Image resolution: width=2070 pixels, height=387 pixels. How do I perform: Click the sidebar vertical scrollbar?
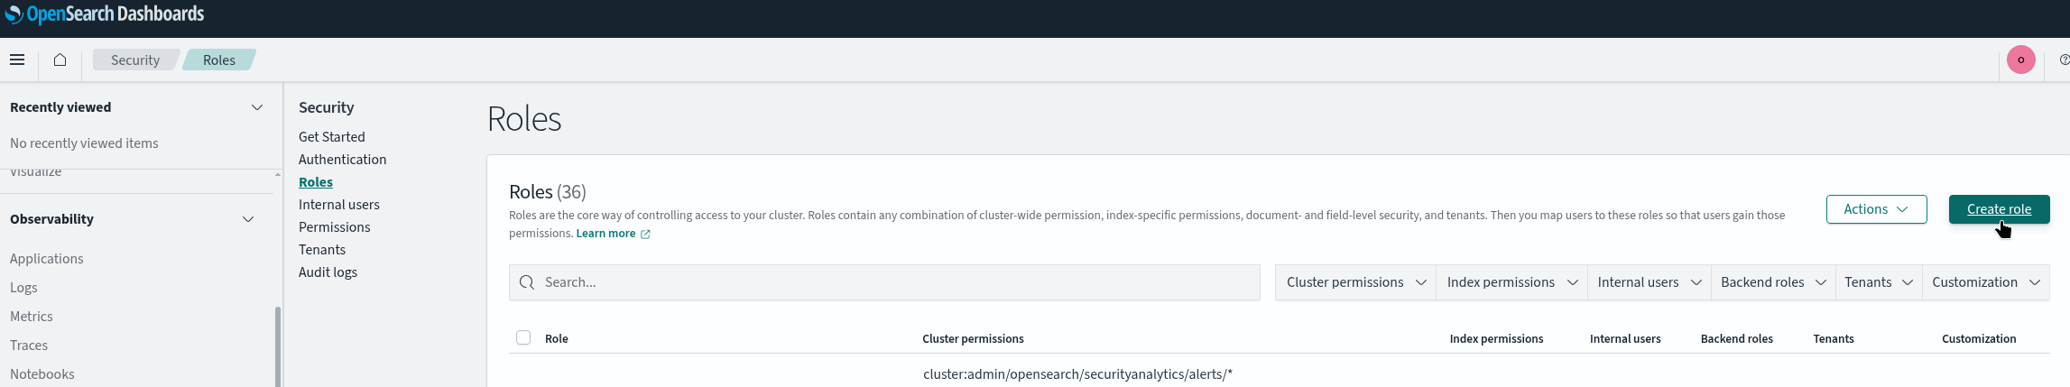tap(278, 346)
